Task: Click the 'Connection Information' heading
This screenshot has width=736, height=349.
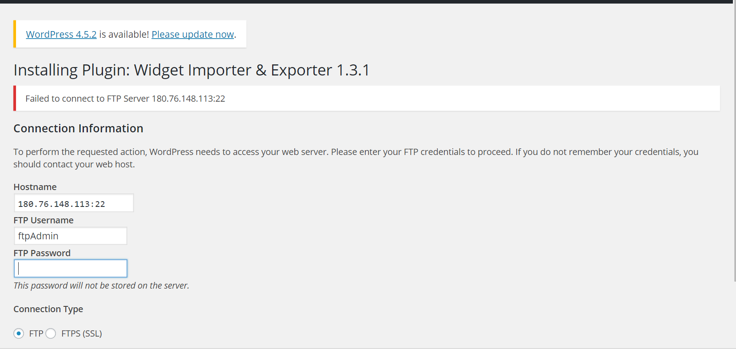Action: pos(78,128)
